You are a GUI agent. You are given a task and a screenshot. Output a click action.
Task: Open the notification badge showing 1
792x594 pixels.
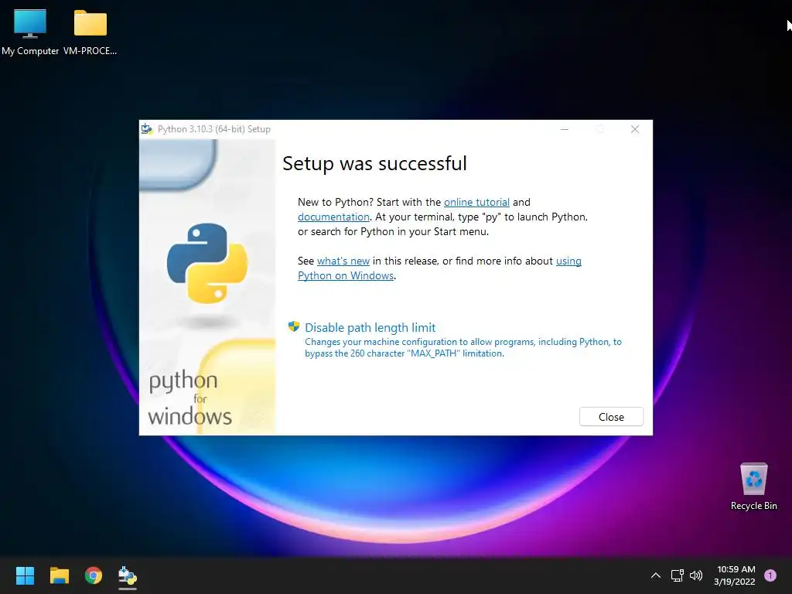pos(770,575)
